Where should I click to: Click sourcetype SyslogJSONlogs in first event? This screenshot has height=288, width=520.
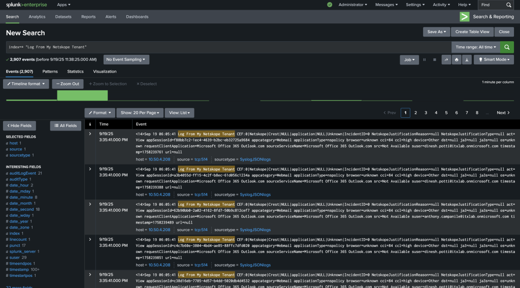[x=255, y=159]
